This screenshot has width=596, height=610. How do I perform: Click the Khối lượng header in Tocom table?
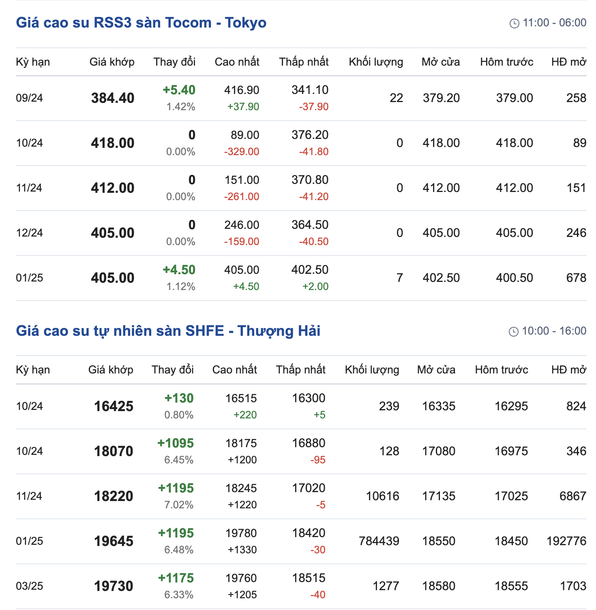[x=376, y=62]
